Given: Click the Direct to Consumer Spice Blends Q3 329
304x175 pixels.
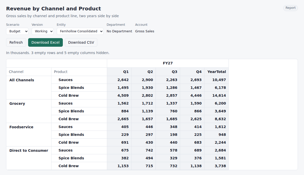Looking at the screenshot, I should point(168,158).
